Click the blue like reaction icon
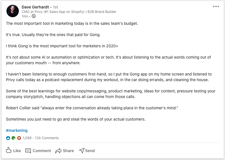This screenshot has height=160, width=225. click(8, 138)
